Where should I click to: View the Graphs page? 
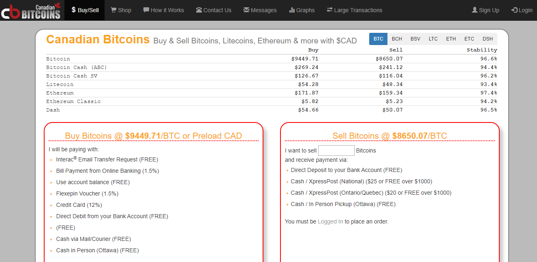(x=302, y=10)
